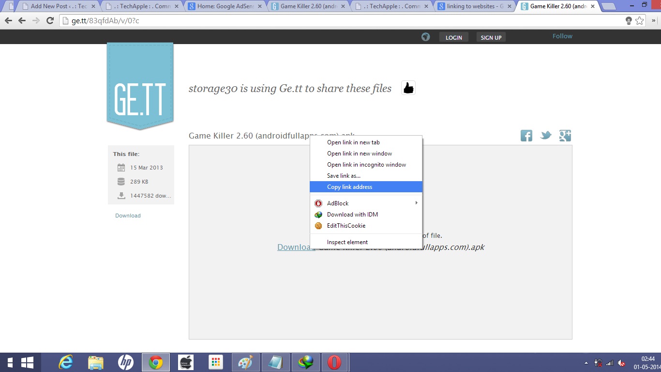Launch Internet Explorer from the taskbar
The height and width of the screenshot is (372, 661).
(66, 362)
